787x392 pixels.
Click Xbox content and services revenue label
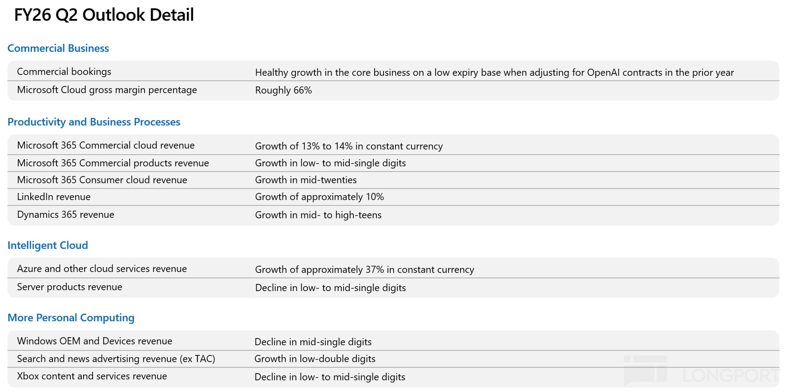92,377
